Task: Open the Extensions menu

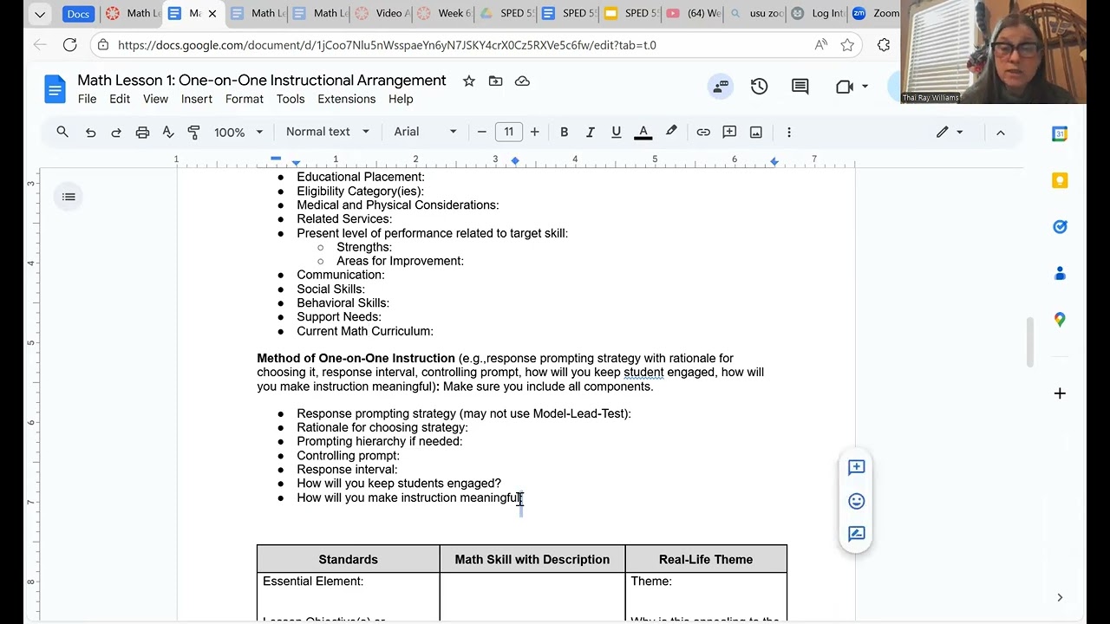Action: click(x=347, y=99)
